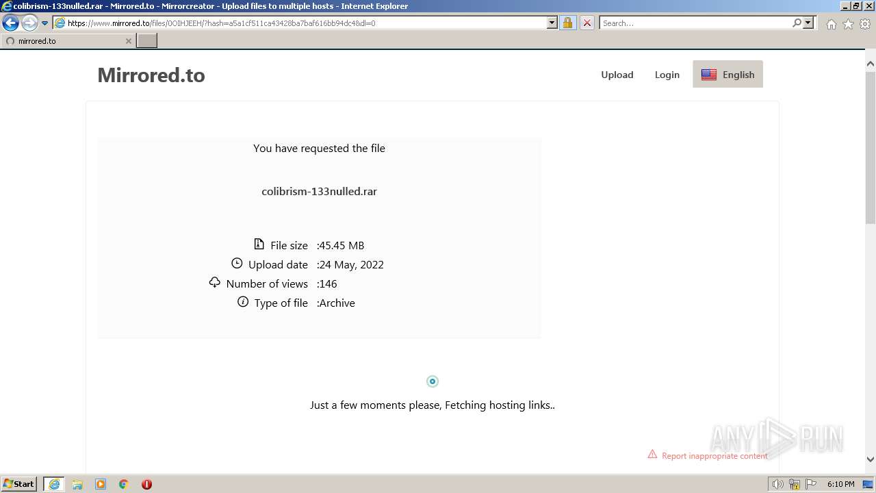
Task: Click the Show desktop button
Action: tap(868, 484)
